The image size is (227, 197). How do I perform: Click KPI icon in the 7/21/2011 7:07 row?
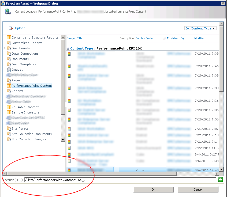tap(69, 129)
